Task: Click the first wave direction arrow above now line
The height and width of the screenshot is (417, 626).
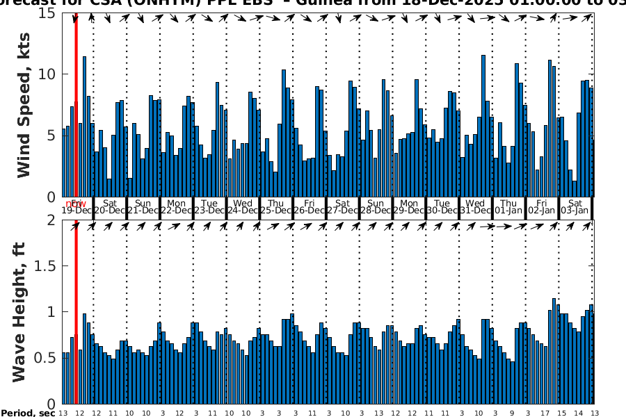Action: (x=75, y=226)
